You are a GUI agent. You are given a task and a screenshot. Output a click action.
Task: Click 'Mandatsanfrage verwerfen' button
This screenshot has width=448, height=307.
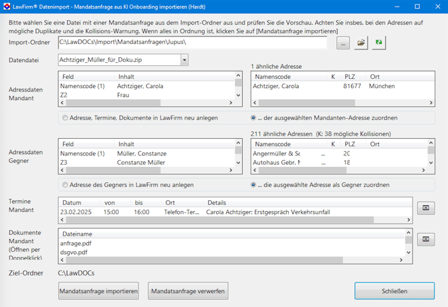coord(189,291)
